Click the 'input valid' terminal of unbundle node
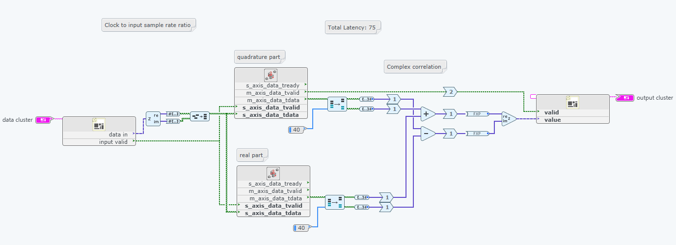 (113, 142)
